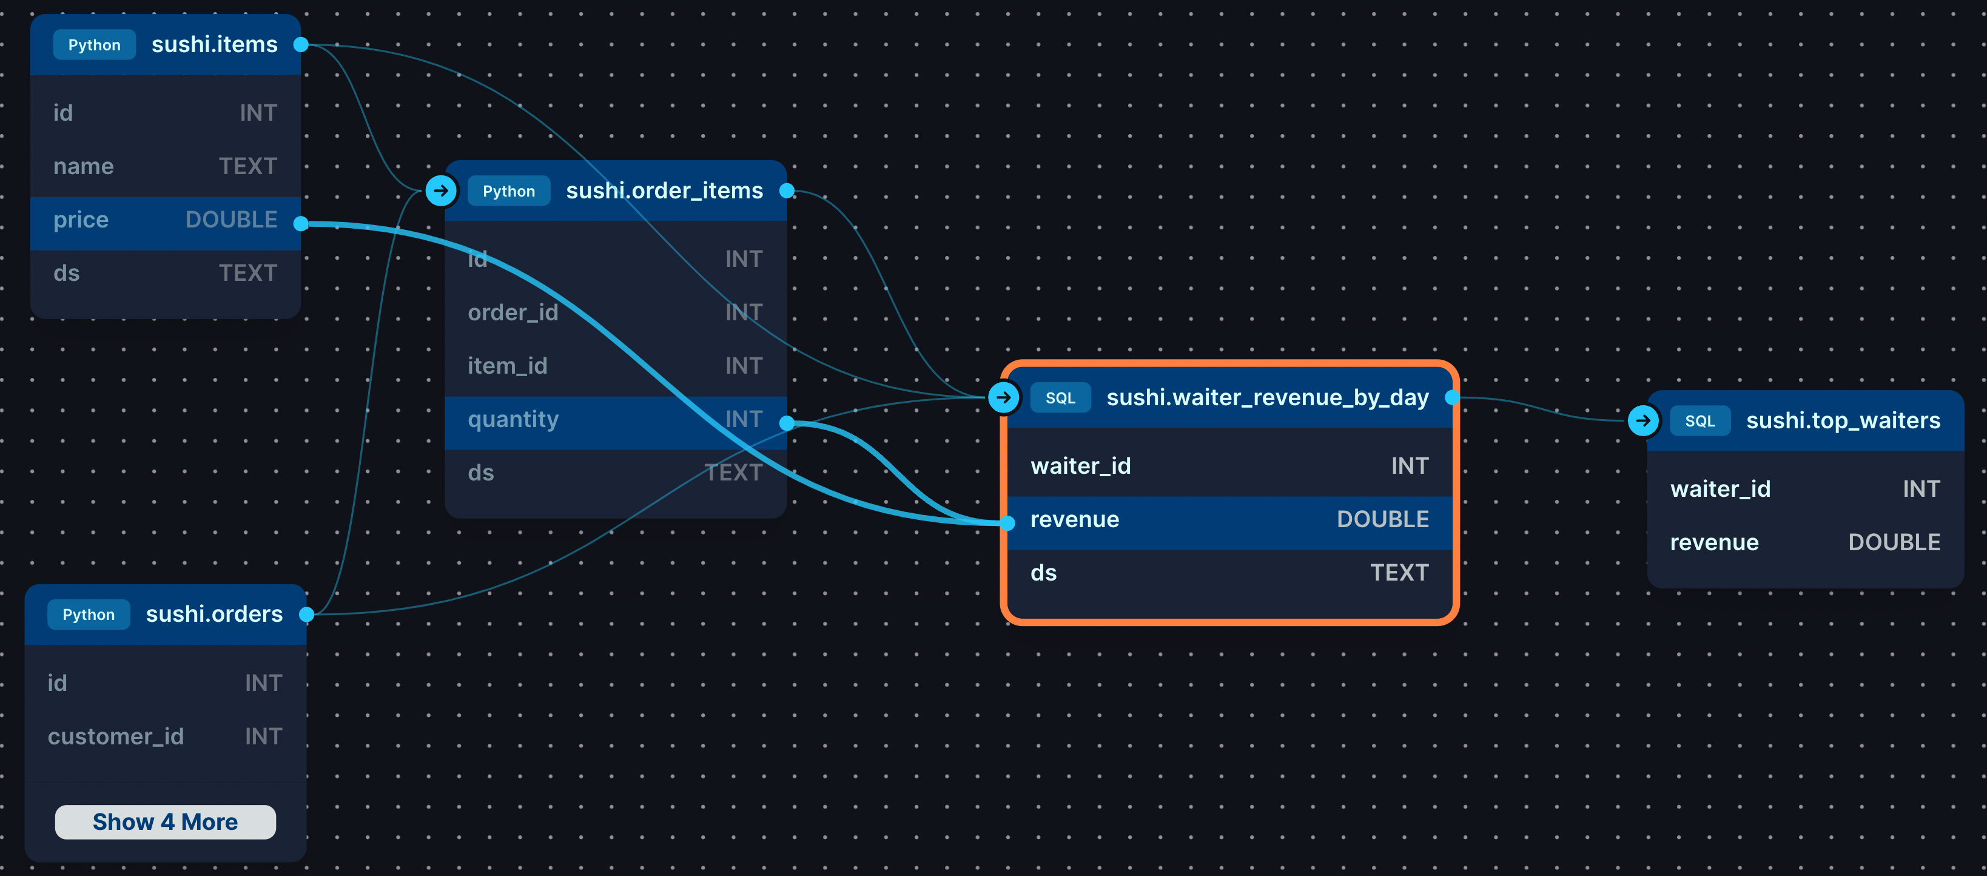Click the Python badge on sushi.items

[94, 45]
